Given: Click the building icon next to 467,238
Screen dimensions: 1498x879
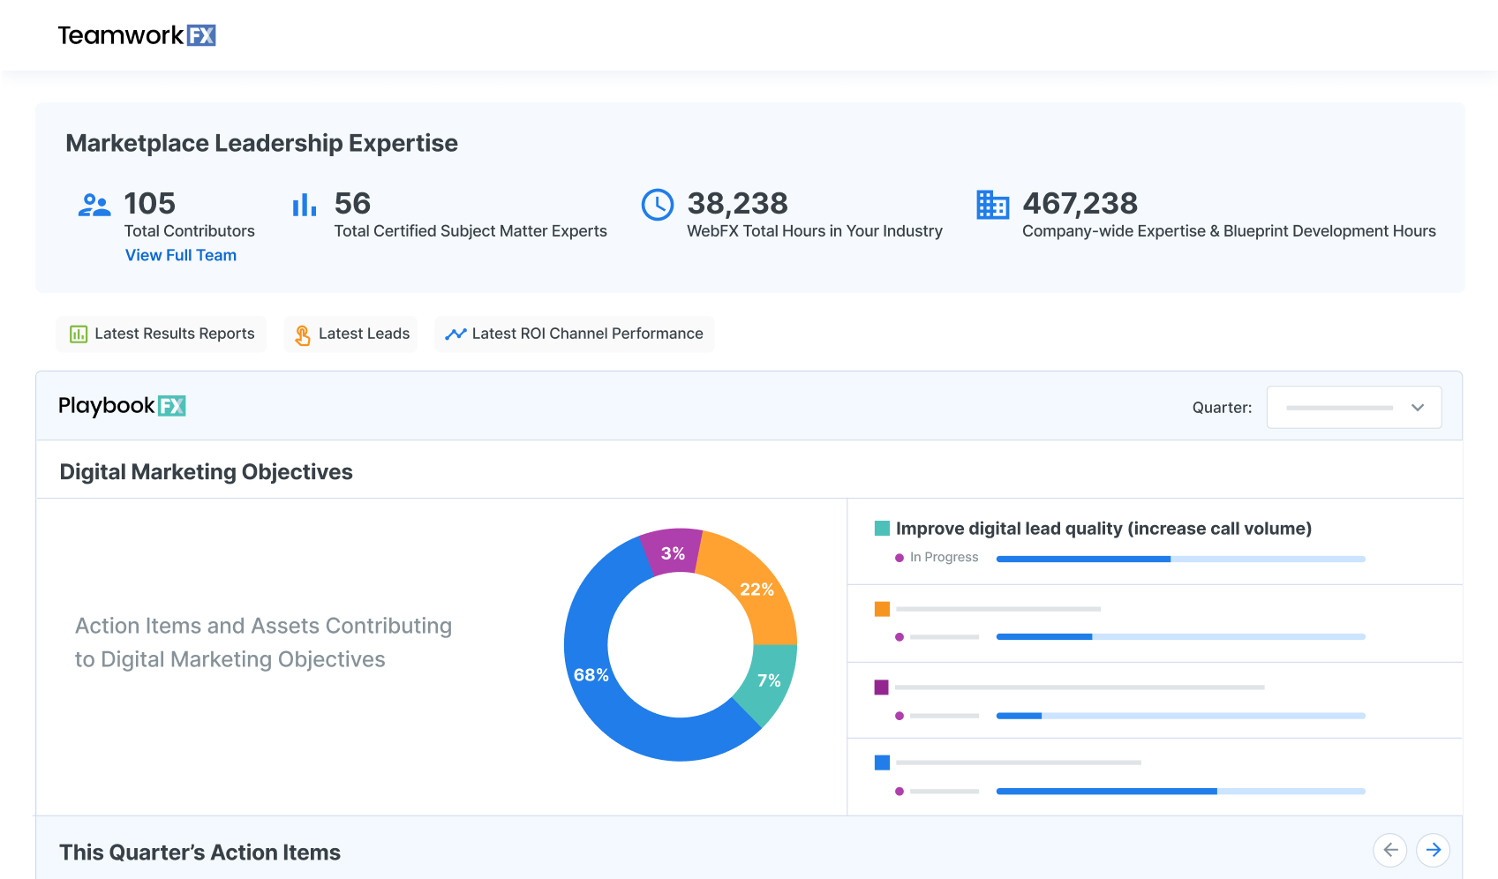Looking at the screenshot, I should [992, 204].
